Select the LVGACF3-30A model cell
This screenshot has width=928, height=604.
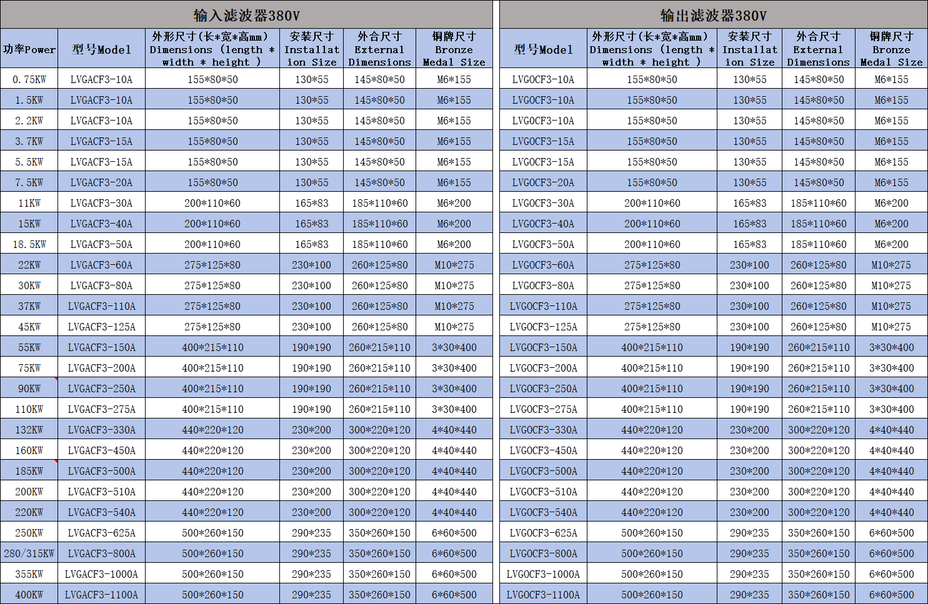tap(101, 203)
